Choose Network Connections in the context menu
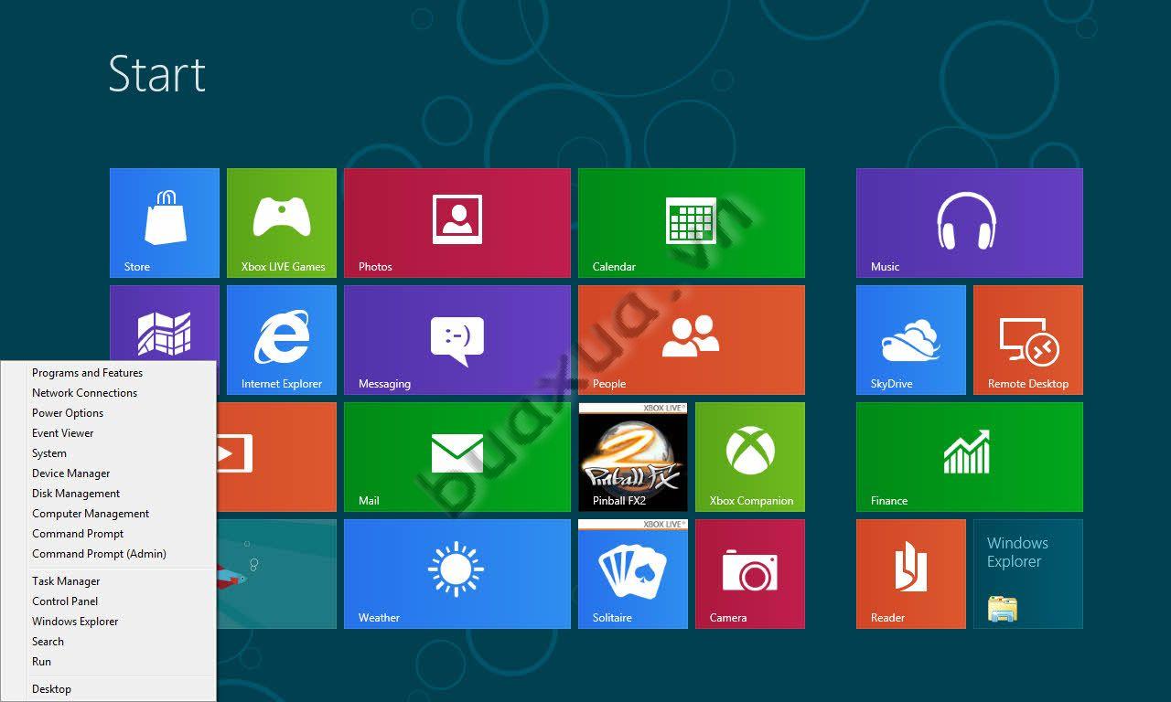The image size is (1171, 702). pyautogui.click(x=109, y=393)
